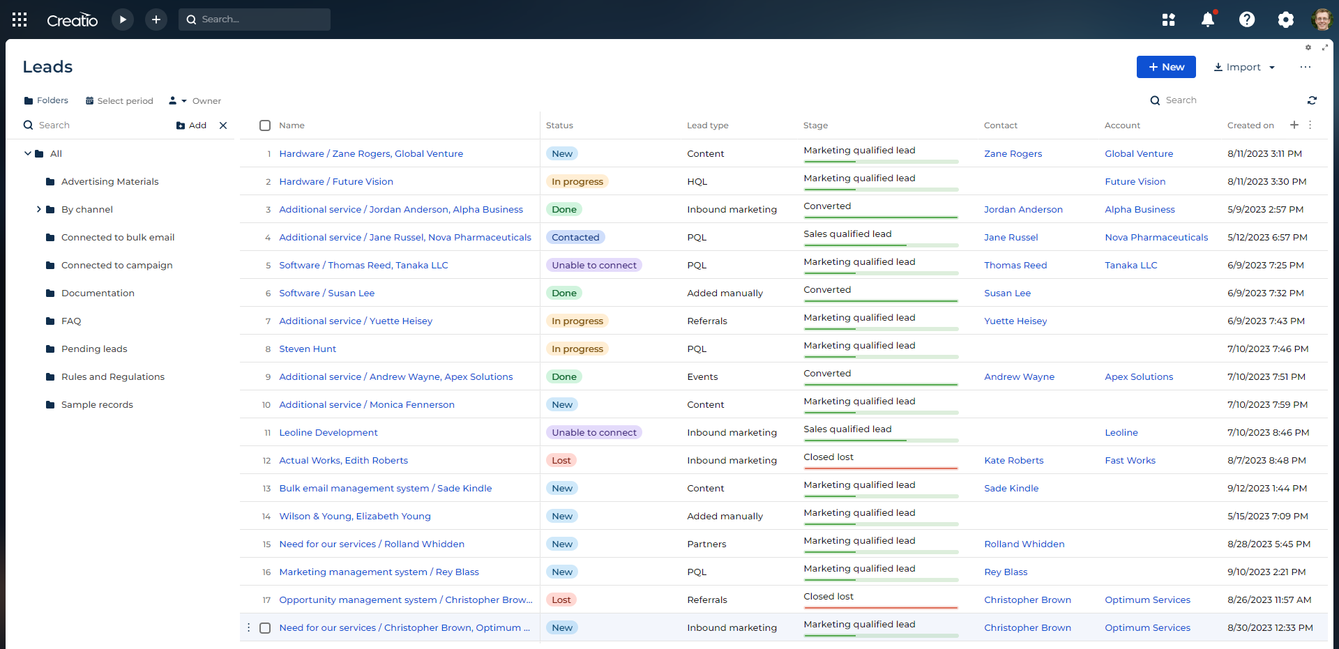Open the Steven Hunt lead link

(308, 349)
